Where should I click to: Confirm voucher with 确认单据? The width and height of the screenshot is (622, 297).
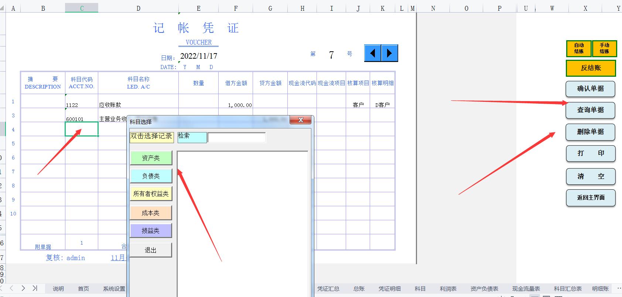click(x=591, y=89)
